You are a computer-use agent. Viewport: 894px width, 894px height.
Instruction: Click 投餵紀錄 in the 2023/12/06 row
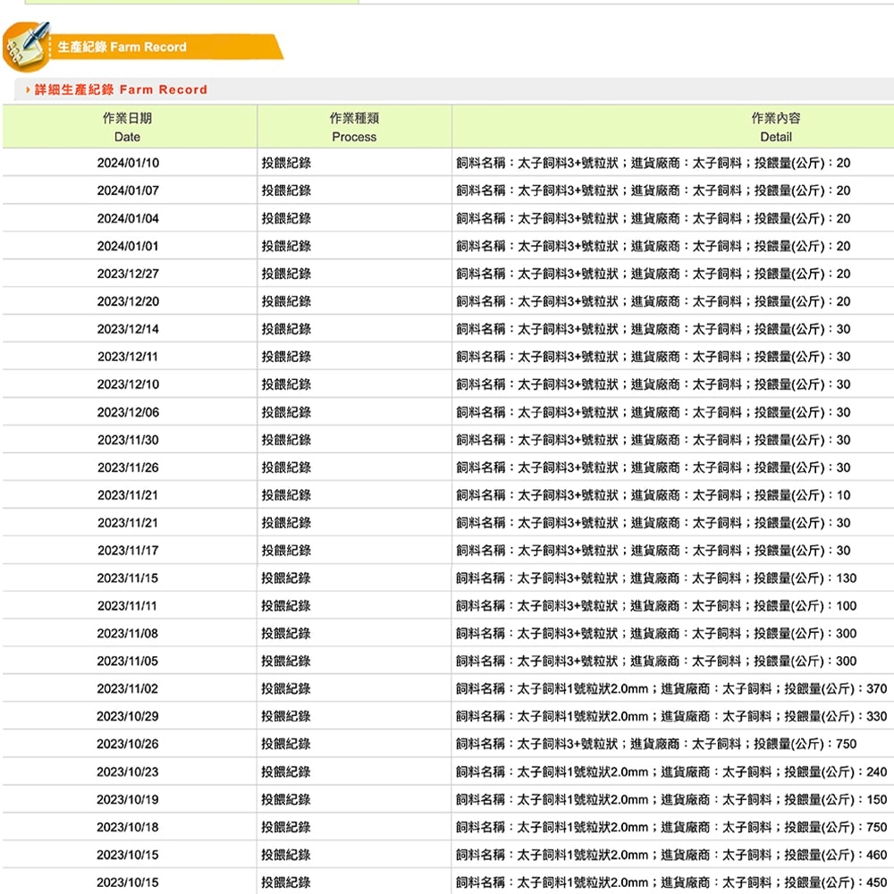coord(286,412)
